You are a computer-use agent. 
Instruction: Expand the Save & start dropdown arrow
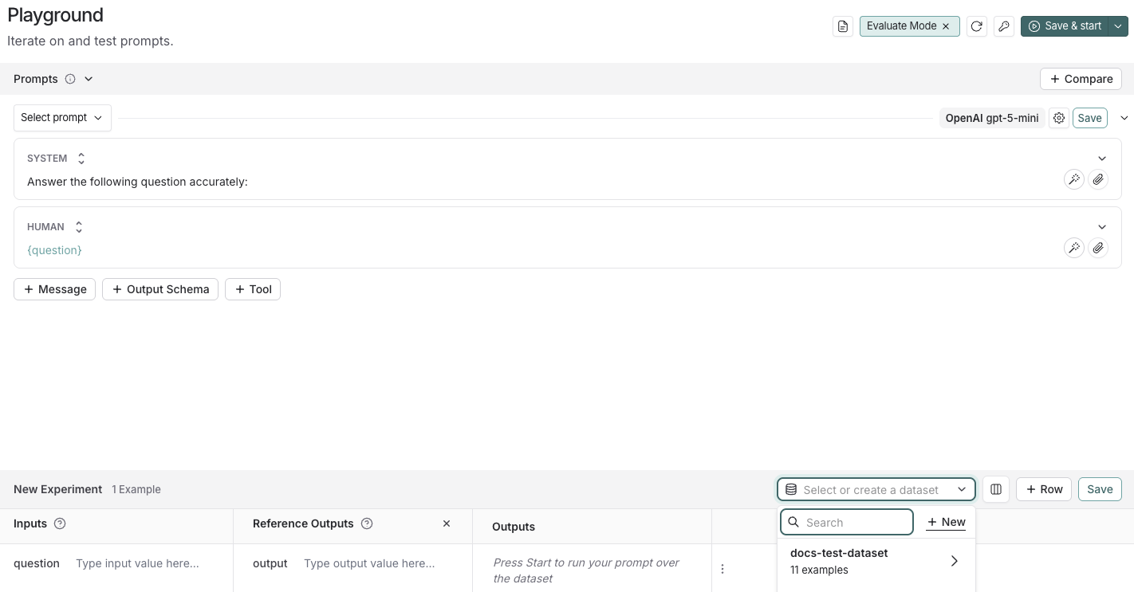[x=1118, y=25]
